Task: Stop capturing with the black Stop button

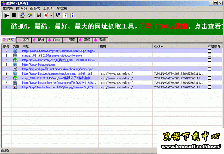Action: click(x=14, y=15)
